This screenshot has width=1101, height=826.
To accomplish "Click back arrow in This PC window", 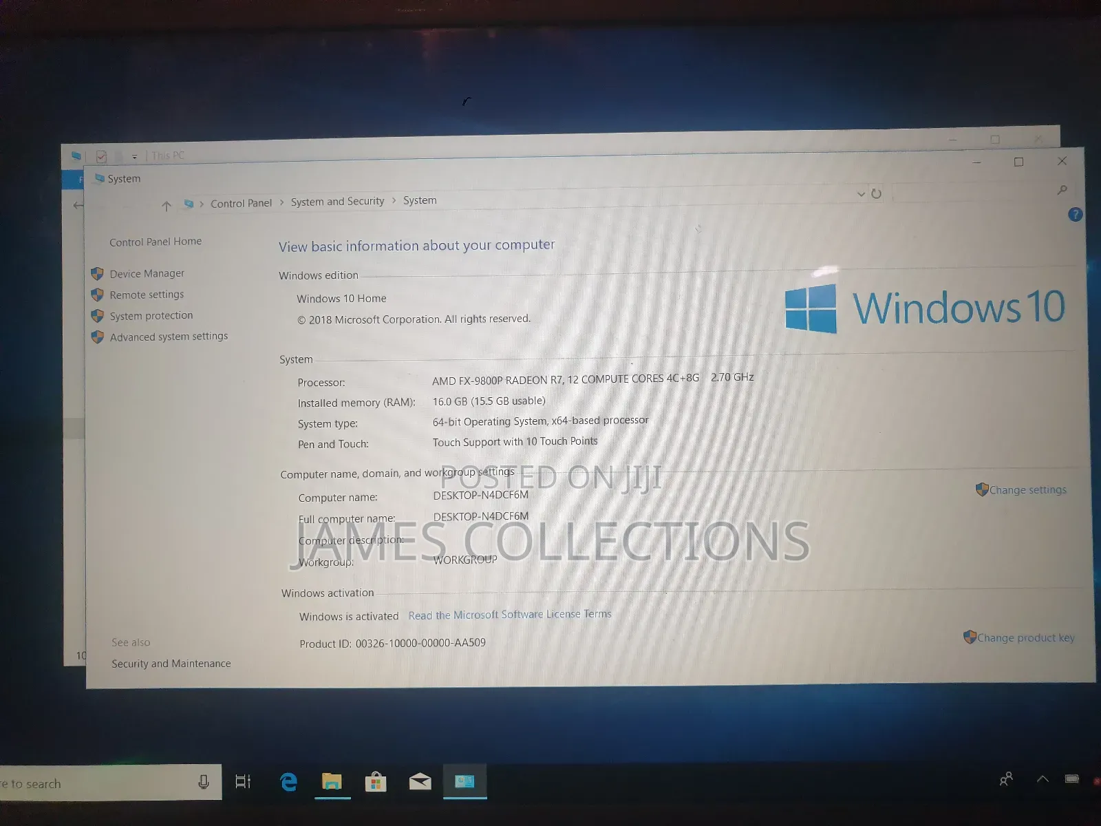I will (x=78, y=205).
